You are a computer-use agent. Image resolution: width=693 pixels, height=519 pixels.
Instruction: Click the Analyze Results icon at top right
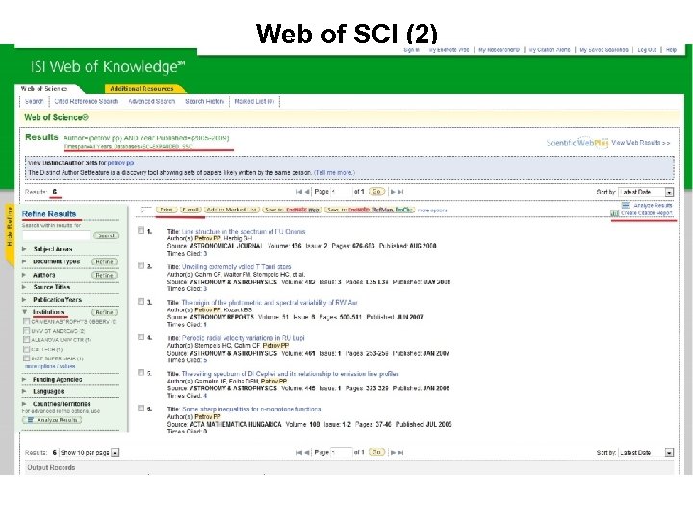click(626, 206)
